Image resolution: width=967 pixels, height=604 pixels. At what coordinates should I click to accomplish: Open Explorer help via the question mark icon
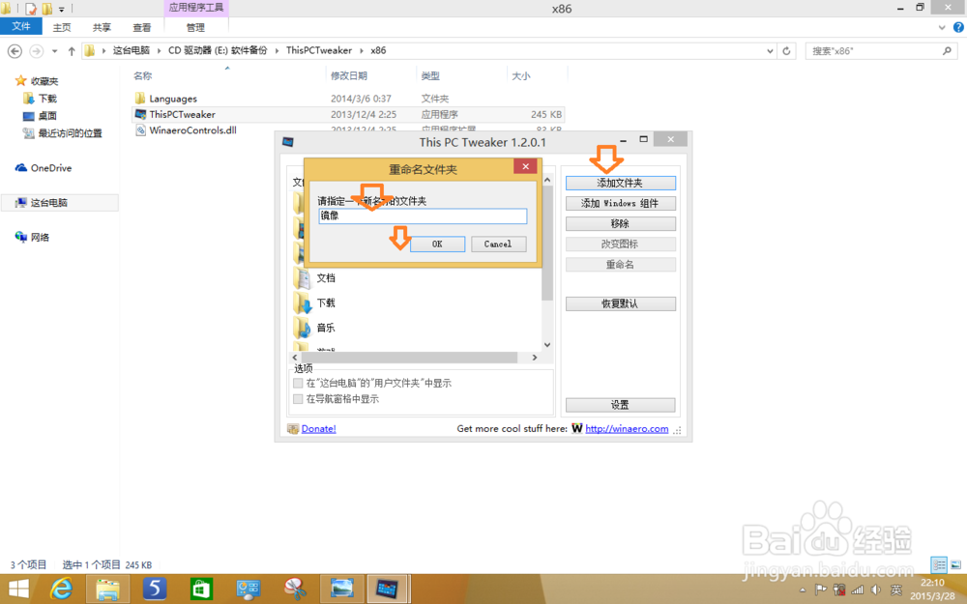[x=956, y=27]
